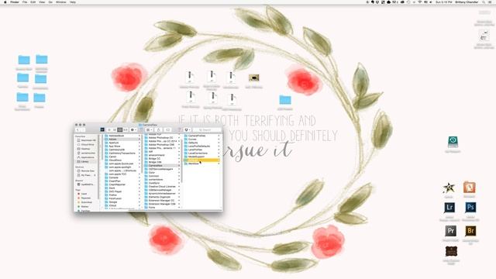Open the Edit menu

33,2
